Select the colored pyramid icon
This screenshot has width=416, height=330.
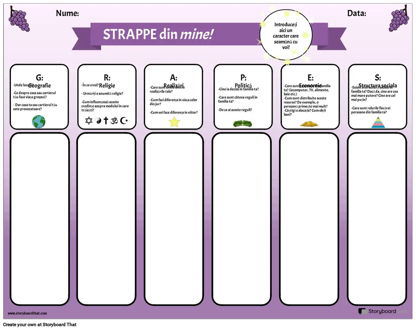tap(378, 122)
